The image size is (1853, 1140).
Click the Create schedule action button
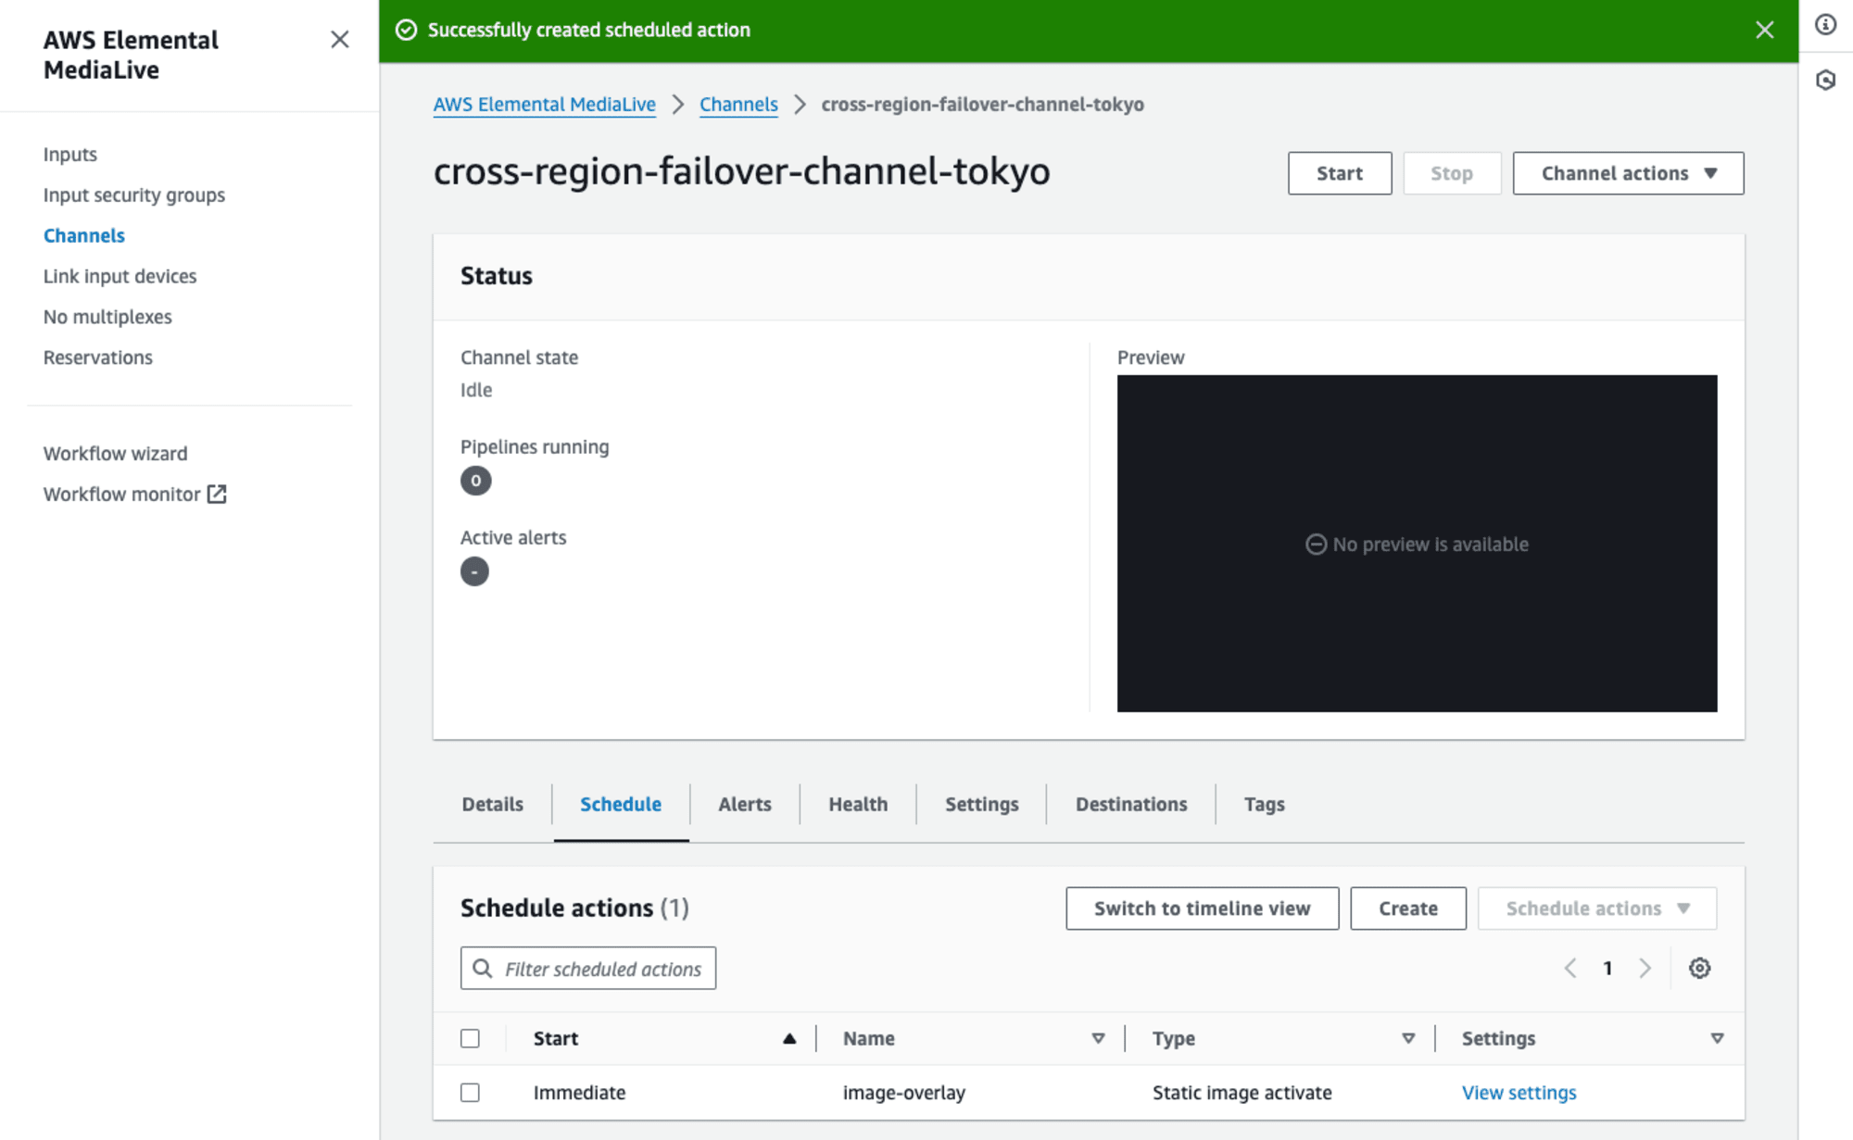(x=1408, y=908)
